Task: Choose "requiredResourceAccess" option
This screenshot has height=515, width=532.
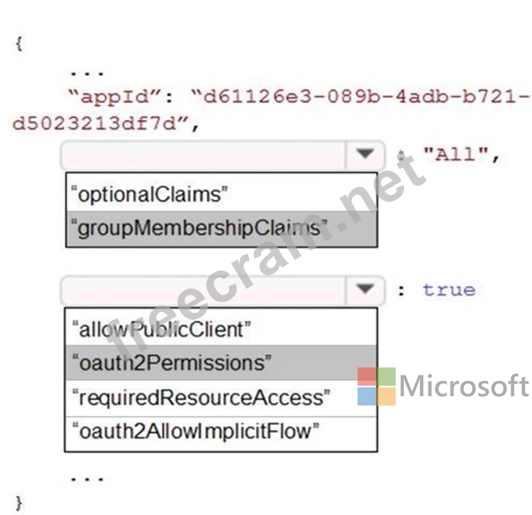Action: [x=221, y=398]
